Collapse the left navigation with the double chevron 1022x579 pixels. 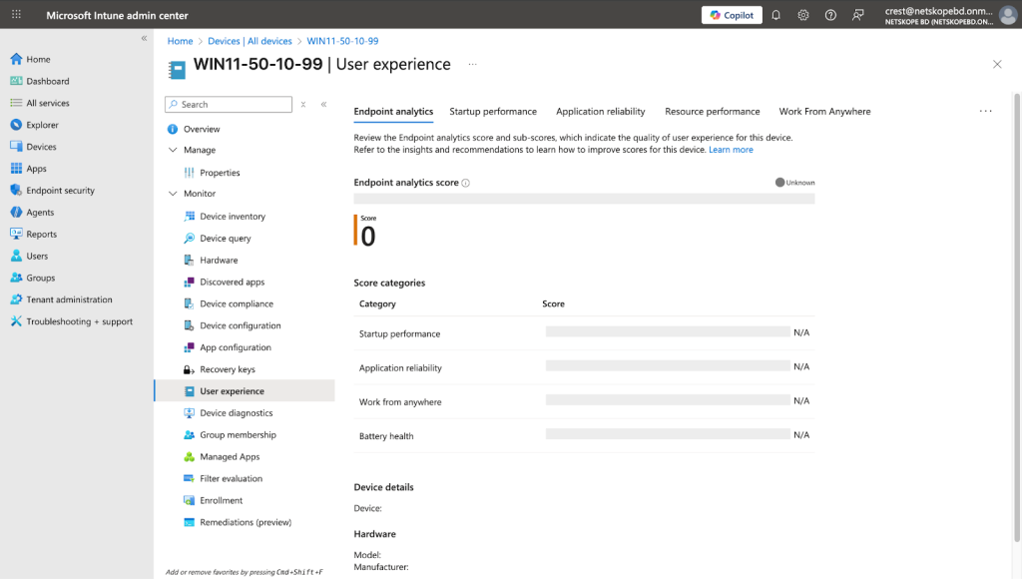coord(144,39)
